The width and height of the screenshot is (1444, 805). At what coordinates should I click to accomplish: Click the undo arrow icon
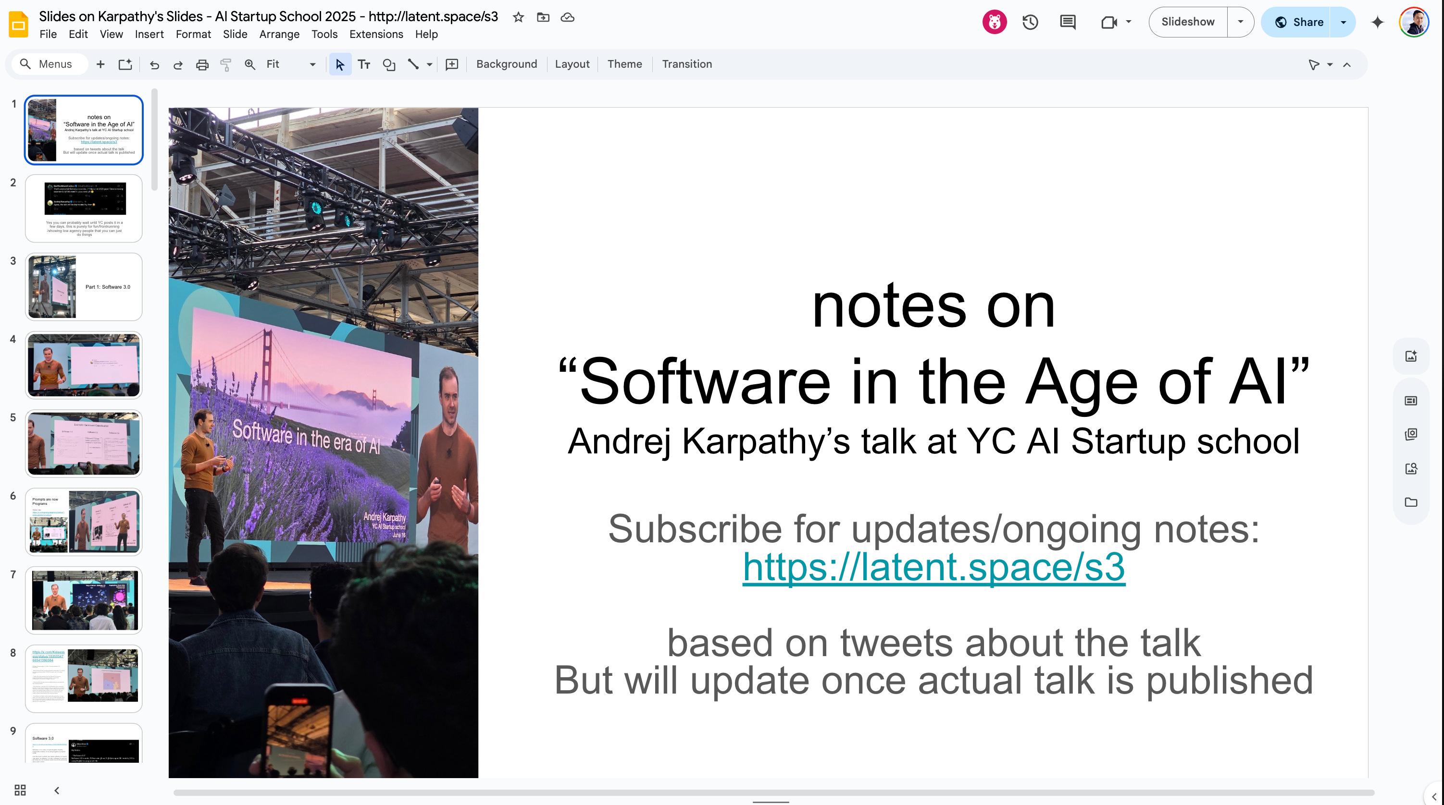(x=154, y=64)
